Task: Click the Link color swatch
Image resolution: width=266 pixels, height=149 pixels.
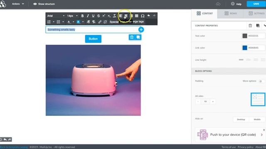Action: pos(245,48)
